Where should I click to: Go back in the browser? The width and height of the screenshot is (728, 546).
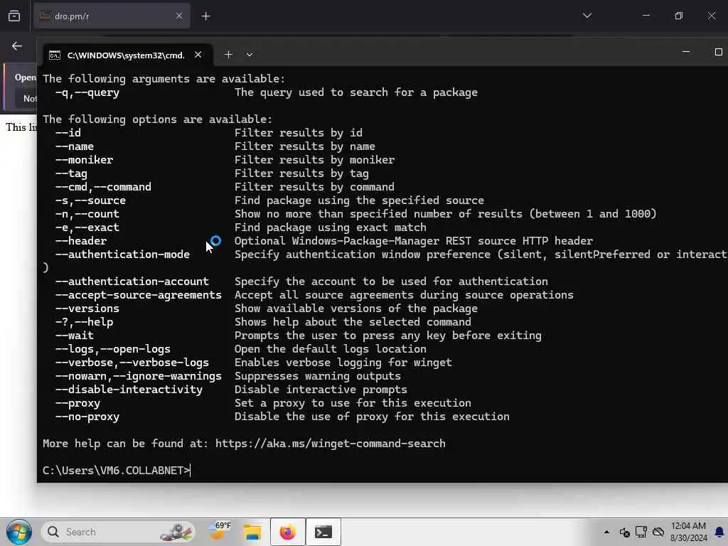point(17,46)
